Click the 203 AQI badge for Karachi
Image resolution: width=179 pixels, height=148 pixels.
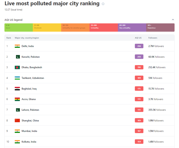pos(139,57)
